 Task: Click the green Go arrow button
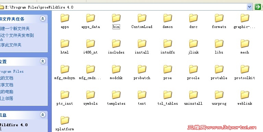(258, 7)
